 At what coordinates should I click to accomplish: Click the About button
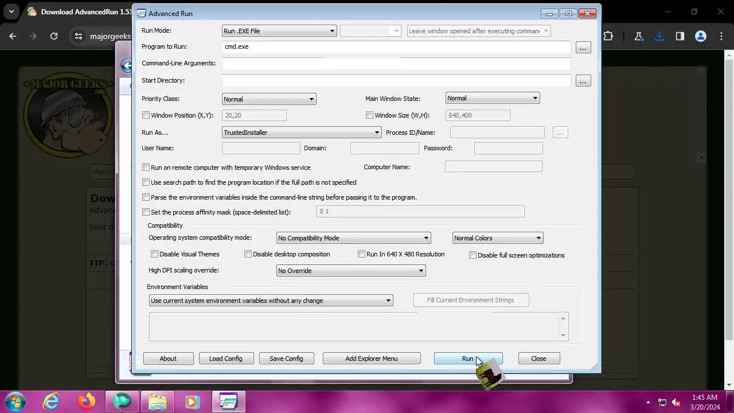pyautogui.click(x=168, y=359)
